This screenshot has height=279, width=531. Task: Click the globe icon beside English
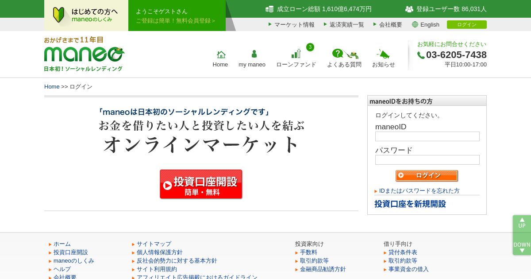tap(415, 24)
